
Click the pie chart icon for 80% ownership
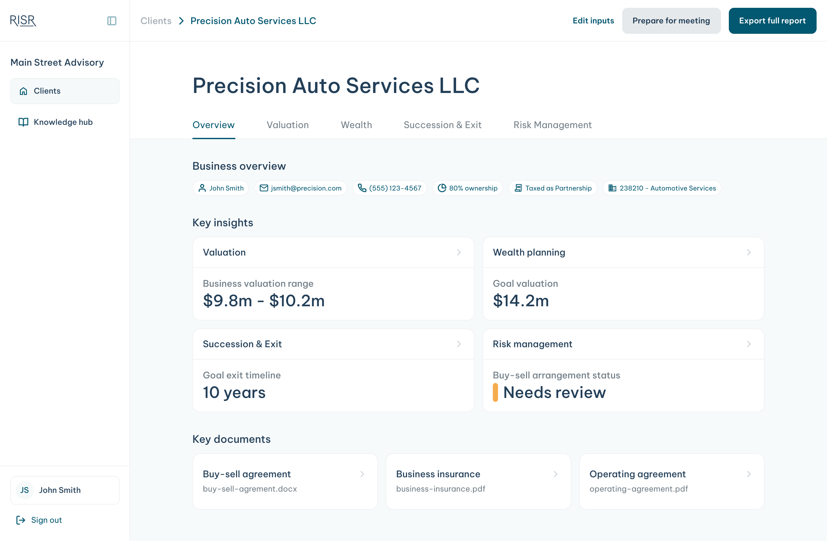point(442,188)
